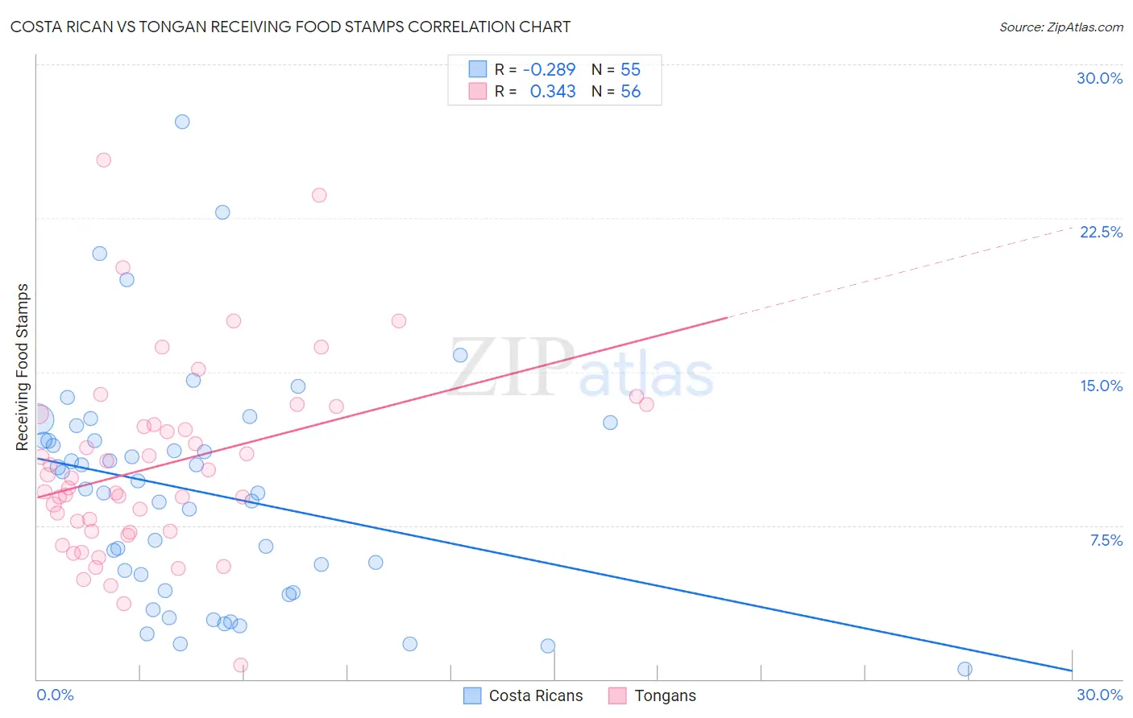Viewport: 1133px width, 718px height.
Task: Click the 0.0% x-axis label
Action: click(x=56, y=695)
